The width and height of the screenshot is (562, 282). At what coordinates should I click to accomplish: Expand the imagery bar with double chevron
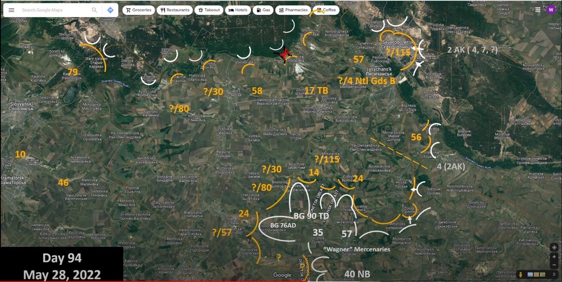[x=554, y=274]
